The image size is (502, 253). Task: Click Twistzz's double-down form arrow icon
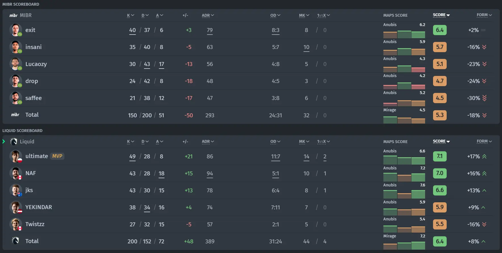point(484,224)
